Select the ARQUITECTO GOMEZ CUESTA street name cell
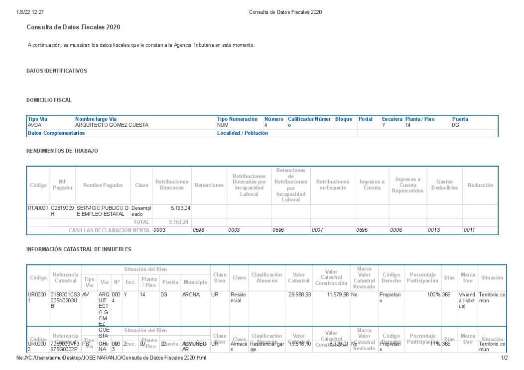Viewport: 524px width, 370px height. [x=112, y=125]
